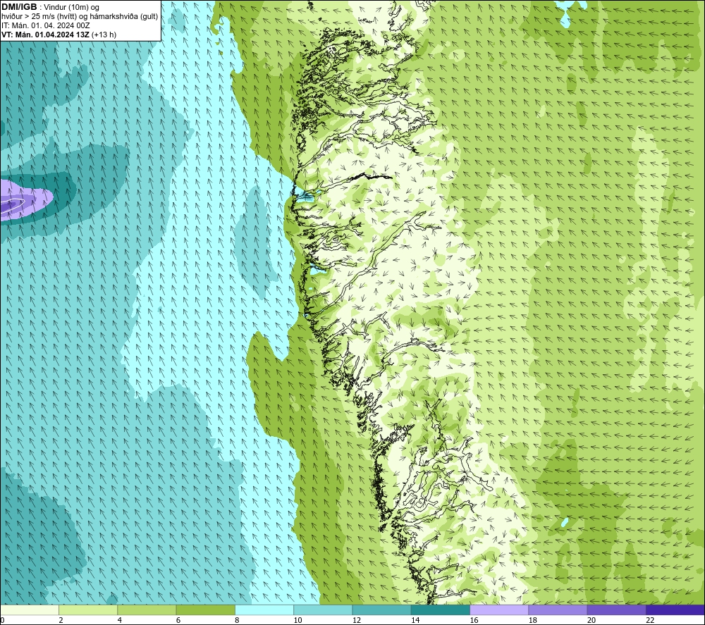This screenshot has width=705, height=625.
Task: Click the dark indigo 22+ m/s legend swatch
Action: pyautogui.click(x=675, y=609)
